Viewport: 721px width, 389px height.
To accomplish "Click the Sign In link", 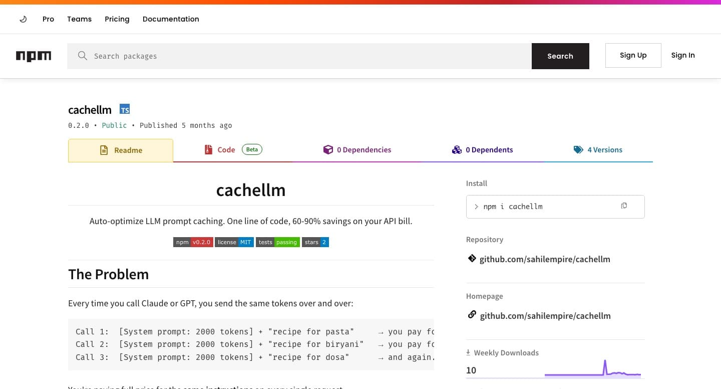I will (x=683, y=55).
